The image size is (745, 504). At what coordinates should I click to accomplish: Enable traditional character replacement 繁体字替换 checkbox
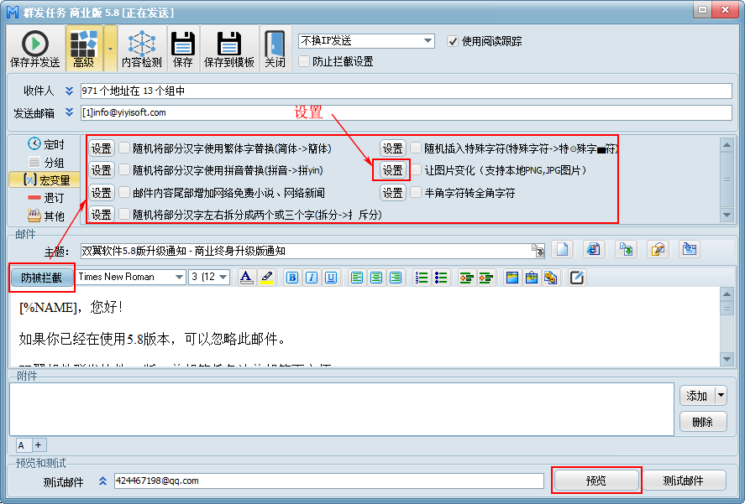click(x=124, y=148)
